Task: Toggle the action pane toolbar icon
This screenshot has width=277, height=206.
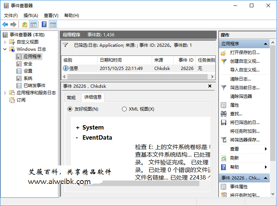Action: click(x=53, y=24)
